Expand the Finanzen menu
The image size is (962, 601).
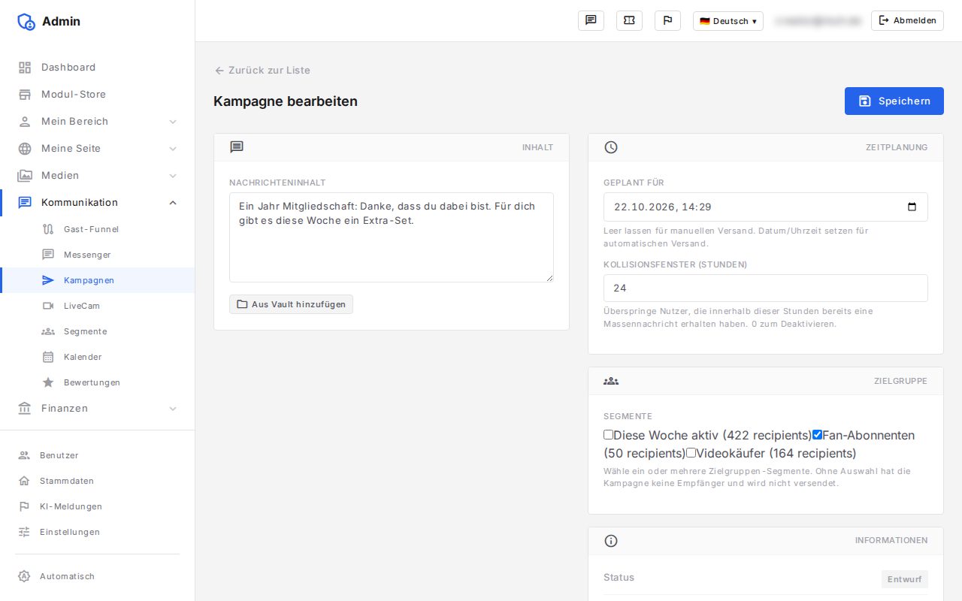point(98,409)
